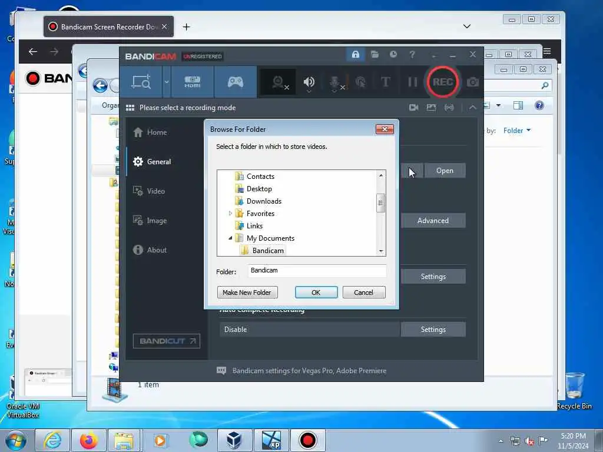The width and height of the screenshot is (603, 452).
Task: Select the screen recording mode icon
Action: point(141,82)
